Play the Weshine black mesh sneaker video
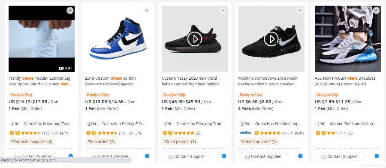This screenshot has width=386, height=168. click(271, 39)
